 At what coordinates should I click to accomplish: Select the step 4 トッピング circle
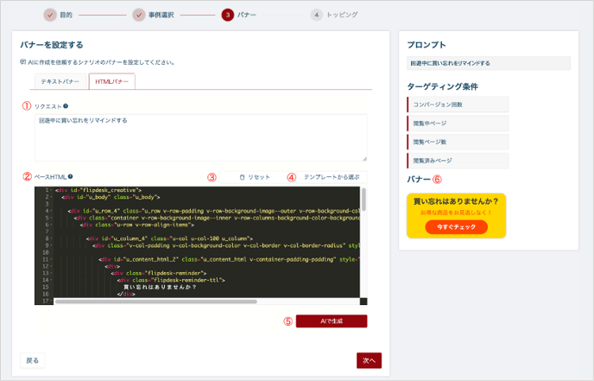point(316,16)
